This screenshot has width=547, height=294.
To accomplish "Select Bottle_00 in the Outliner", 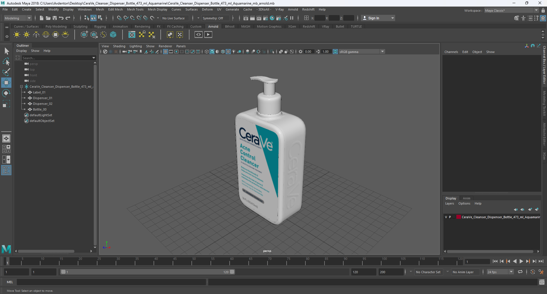I will tap(40, 109).
